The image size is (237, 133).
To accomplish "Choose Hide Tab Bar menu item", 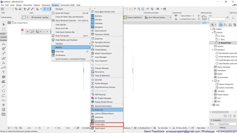I will click(71, 25).
